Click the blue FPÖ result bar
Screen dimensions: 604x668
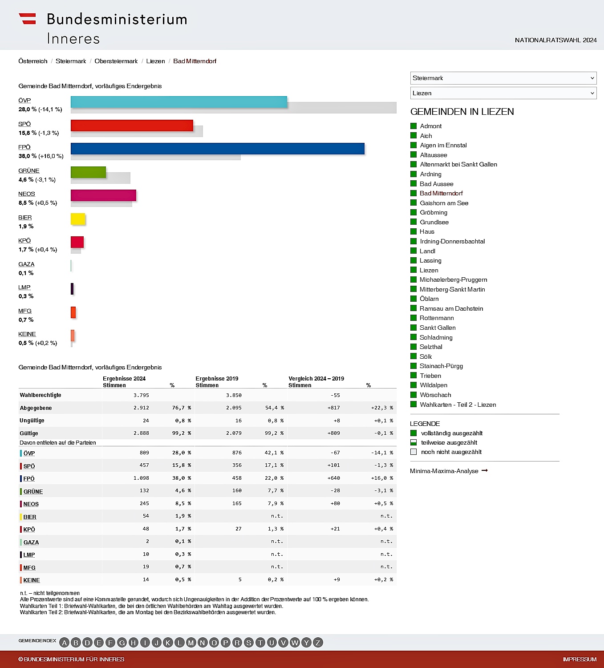pyautogui.click(x=217, y=149)
